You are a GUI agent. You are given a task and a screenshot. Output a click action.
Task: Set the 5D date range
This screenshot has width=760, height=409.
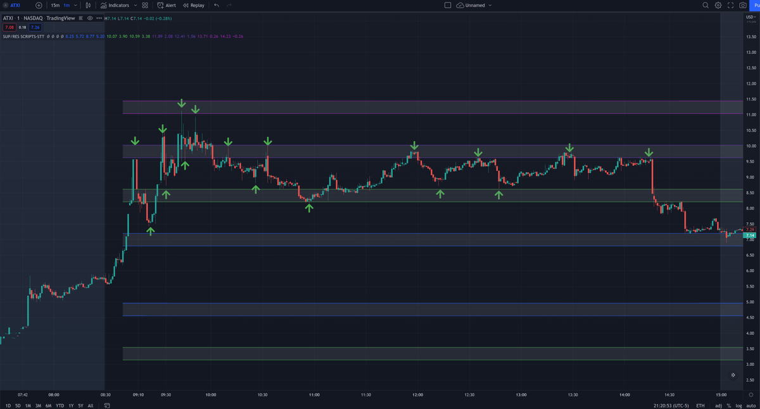tap(18, 405)
